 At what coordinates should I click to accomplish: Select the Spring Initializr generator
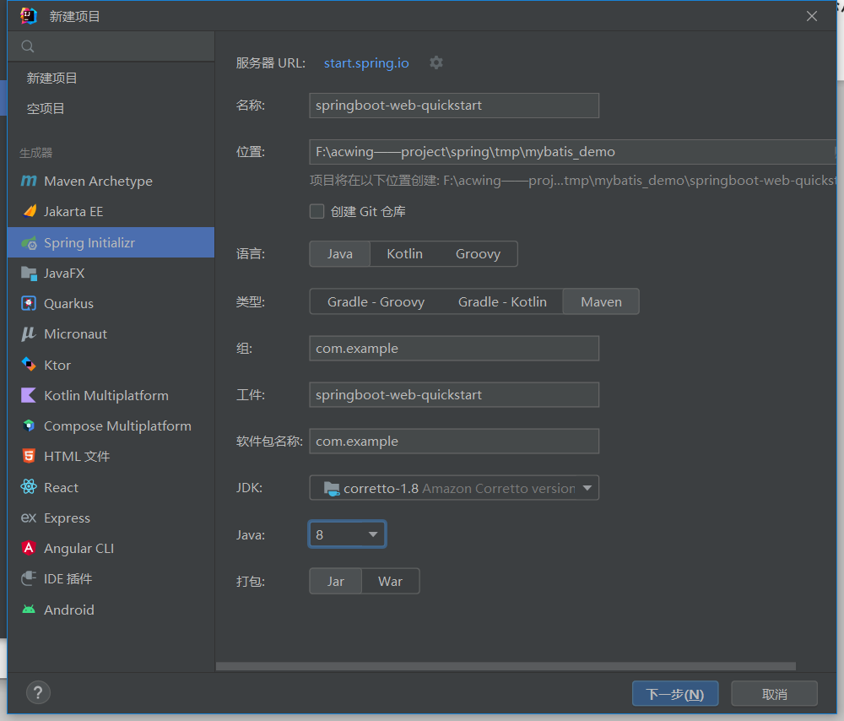click(111, 242)
